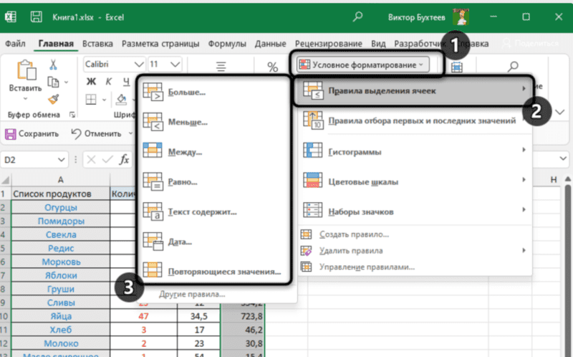This screenshot has width=573, height=357.
Task: Click Другие правила... link
Action: 191,295
